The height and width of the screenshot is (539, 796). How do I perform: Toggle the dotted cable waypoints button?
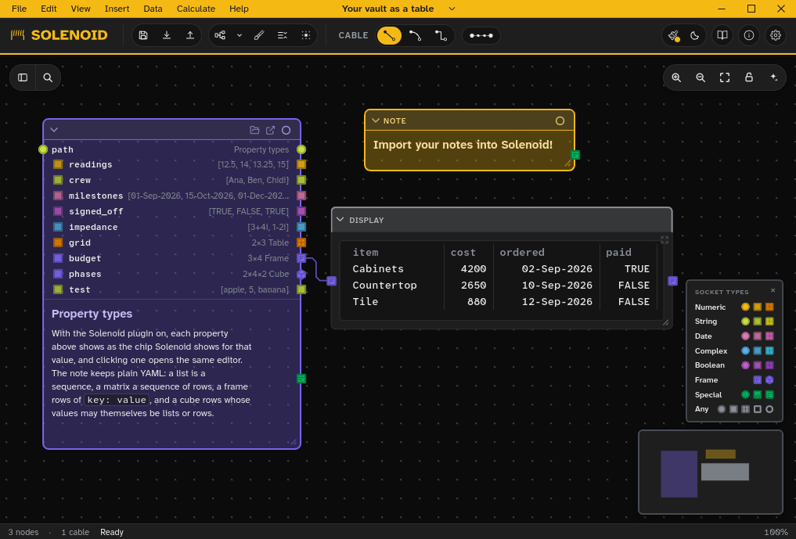(x=481, y=35)
